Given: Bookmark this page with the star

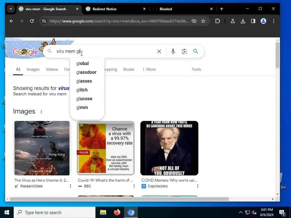Looking at the screenshot, I should 203,21.
